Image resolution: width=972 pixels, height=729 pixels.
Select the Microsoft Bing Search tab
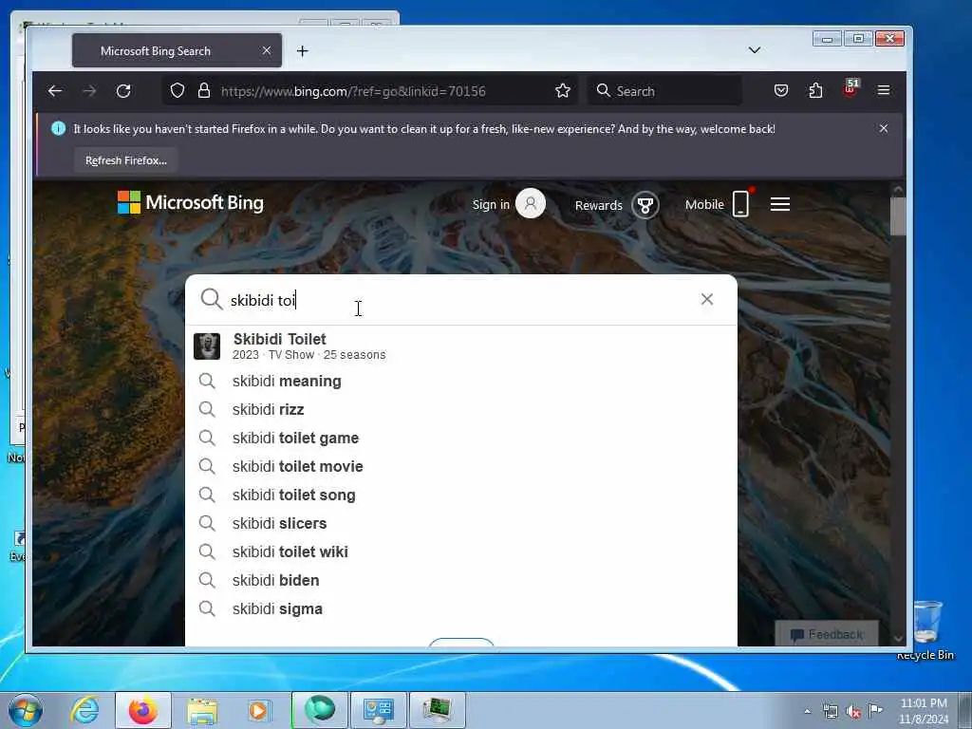point(177,51)
